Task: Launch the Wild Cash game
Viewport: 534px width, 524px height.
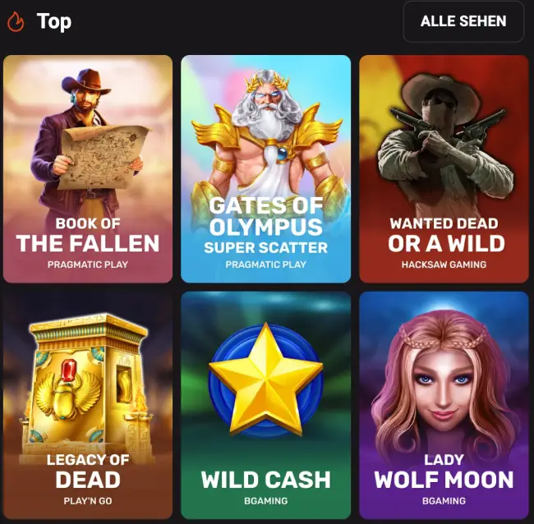Action: point(265,405)
